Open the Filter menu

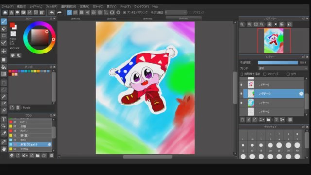point(52,6)
